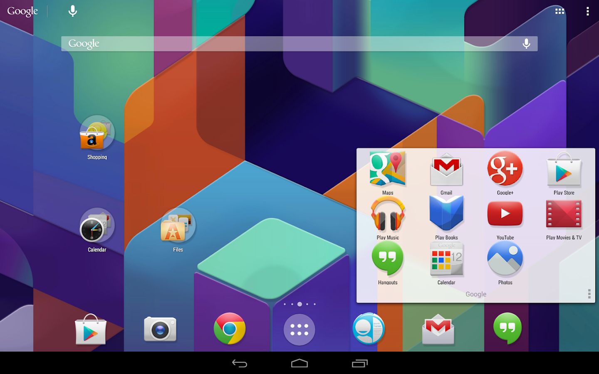This screenshot has height=374, width=599.
Task: Launch Google+ from the folder
Action: point(505,168)
